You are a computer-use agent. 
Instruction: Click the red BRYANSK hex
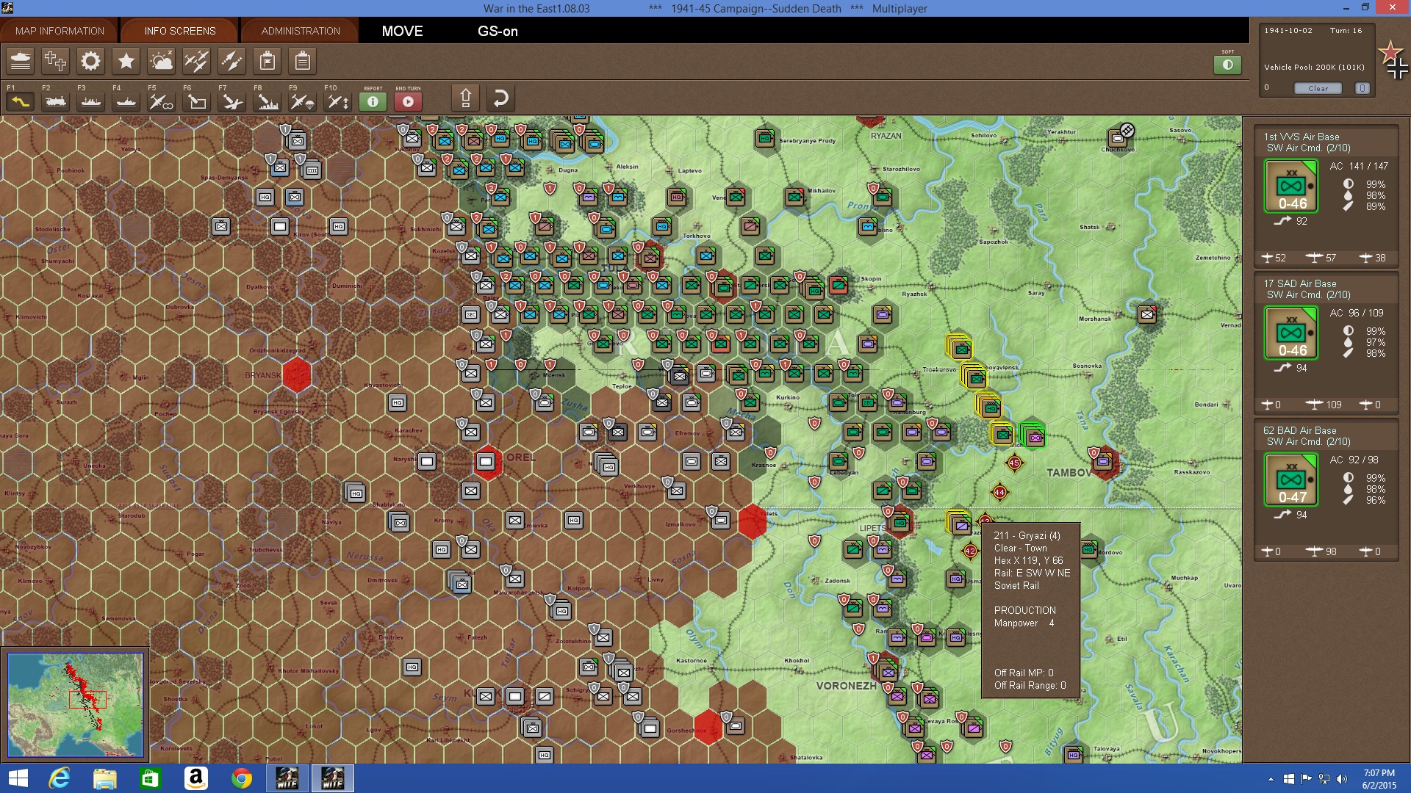pos(296,374)
